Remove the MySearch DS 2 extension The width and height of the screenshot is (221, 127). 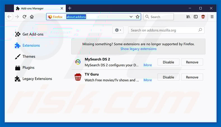click(192, 62)
